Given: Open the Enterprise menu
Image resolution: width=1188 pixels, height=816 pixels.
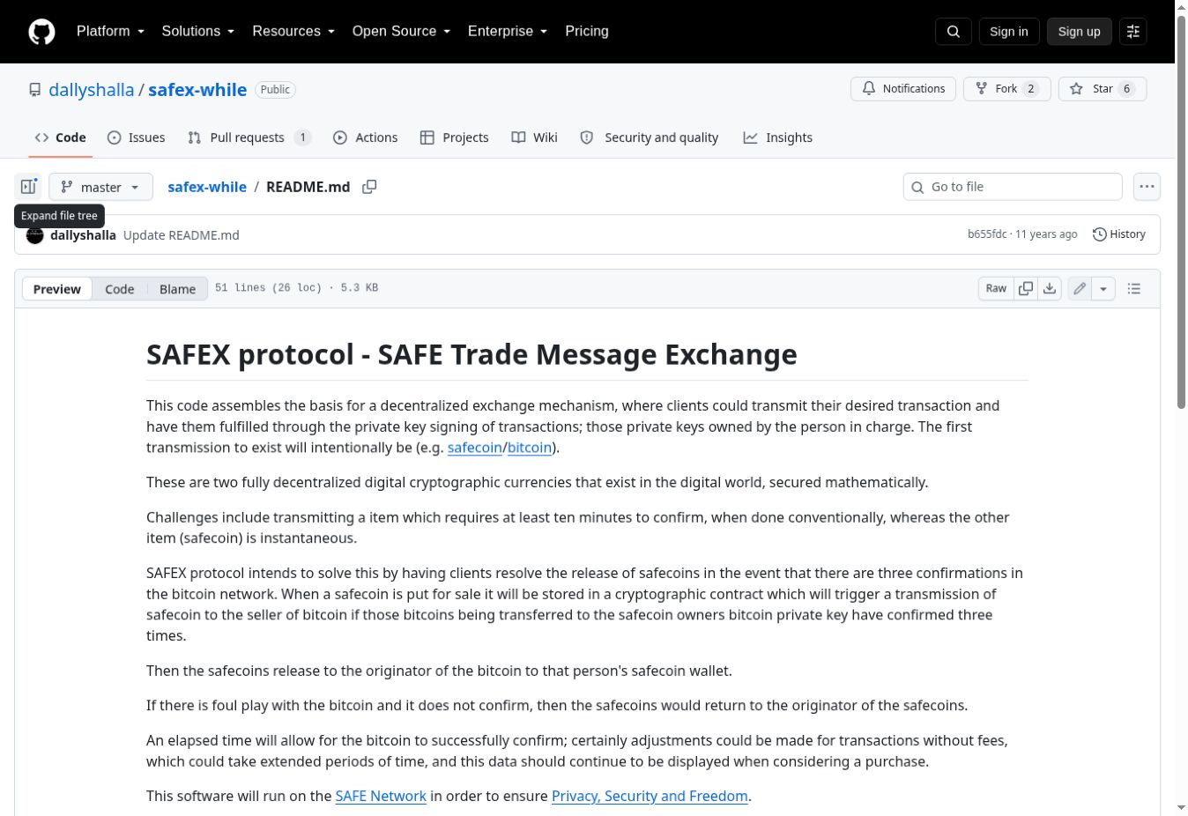Looking at the screenshot, I should click(508, 31).
